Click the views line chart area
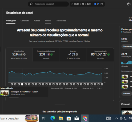132x122 pixels. (55, 76)
